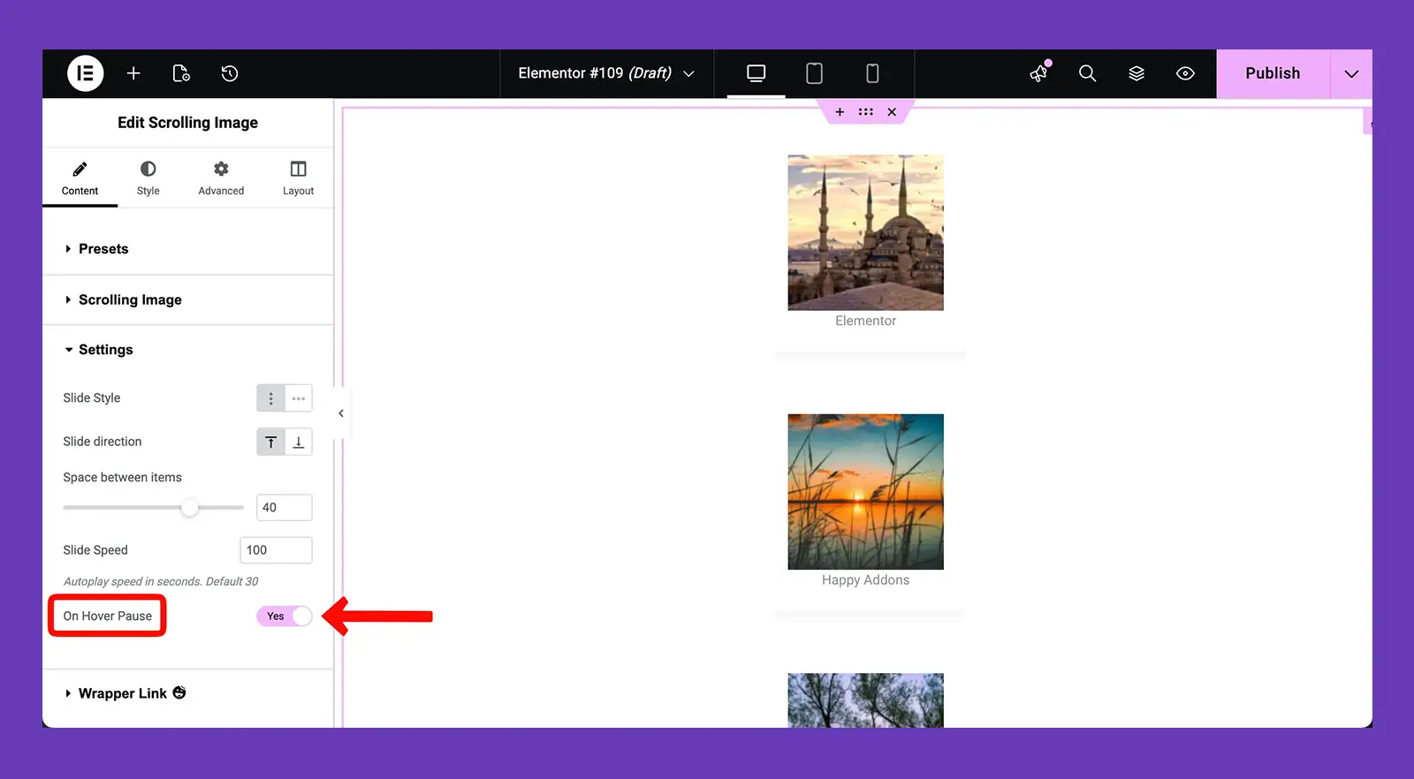The height and width of the screenshot is (779, 1414).
Task: Preview changes with the eye icon
Action: 1186,73
